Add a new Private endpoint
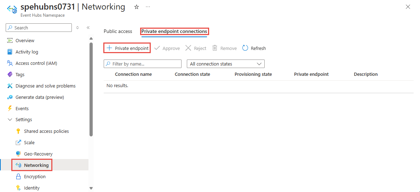Viewport: 420px width, 192px height. click(x=127, y=48)
